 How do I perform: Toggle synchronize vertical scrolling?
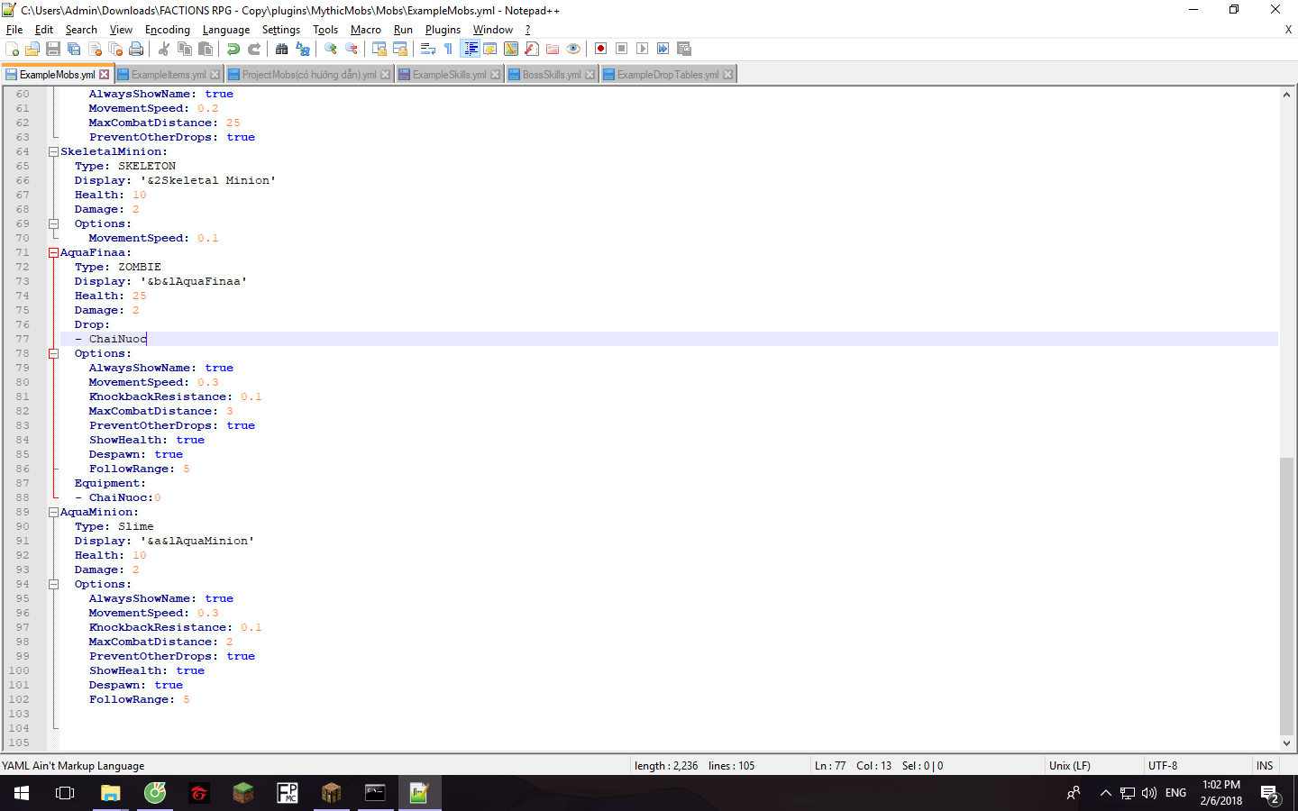coord(379,49)
